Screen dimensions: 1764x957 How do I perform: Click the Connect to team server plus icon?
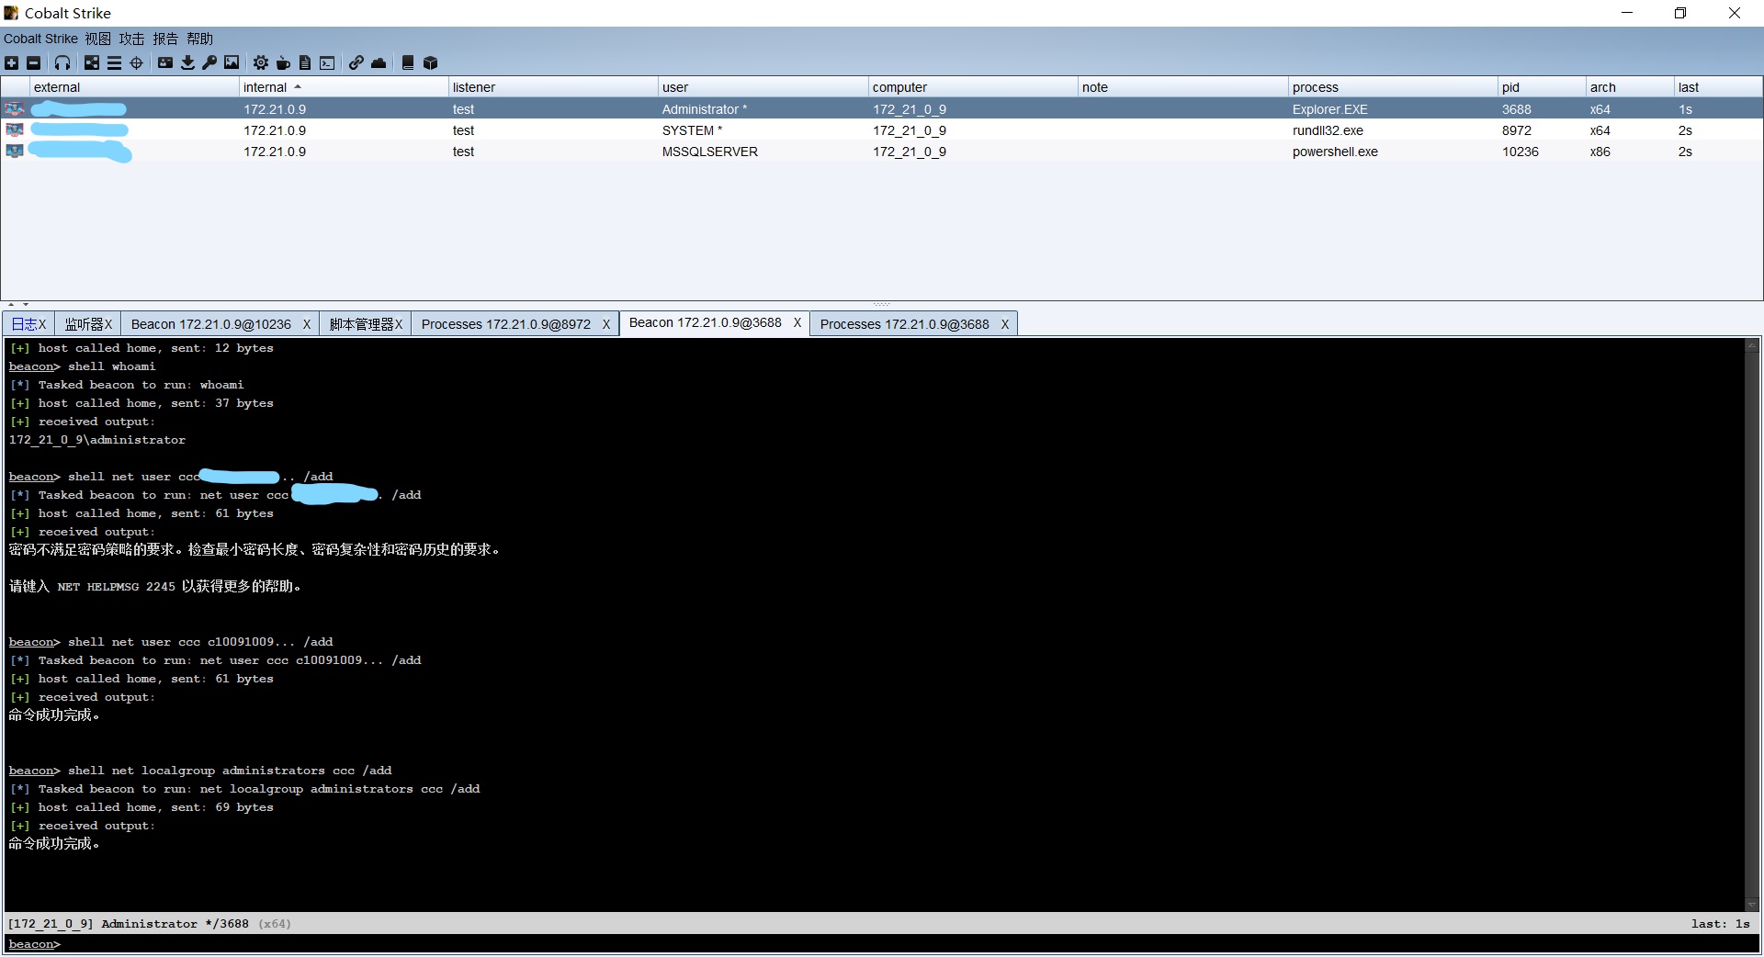tap(11, 62)
